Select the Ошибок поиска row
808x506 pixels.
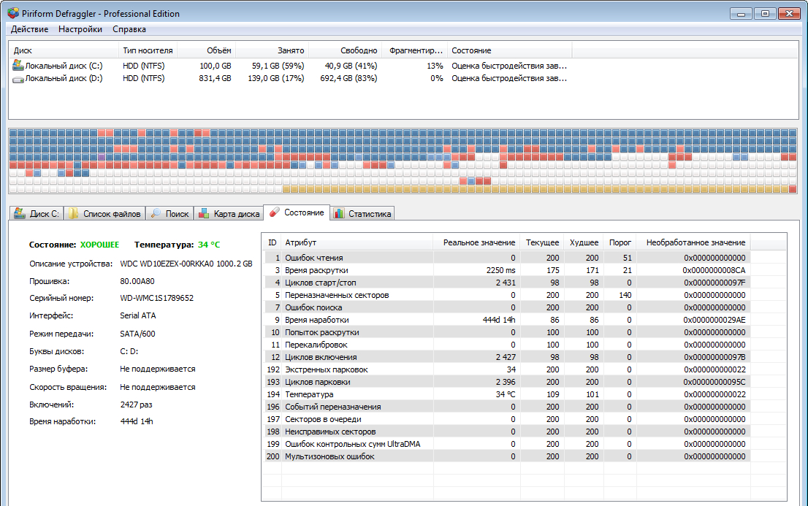point(507,307)
